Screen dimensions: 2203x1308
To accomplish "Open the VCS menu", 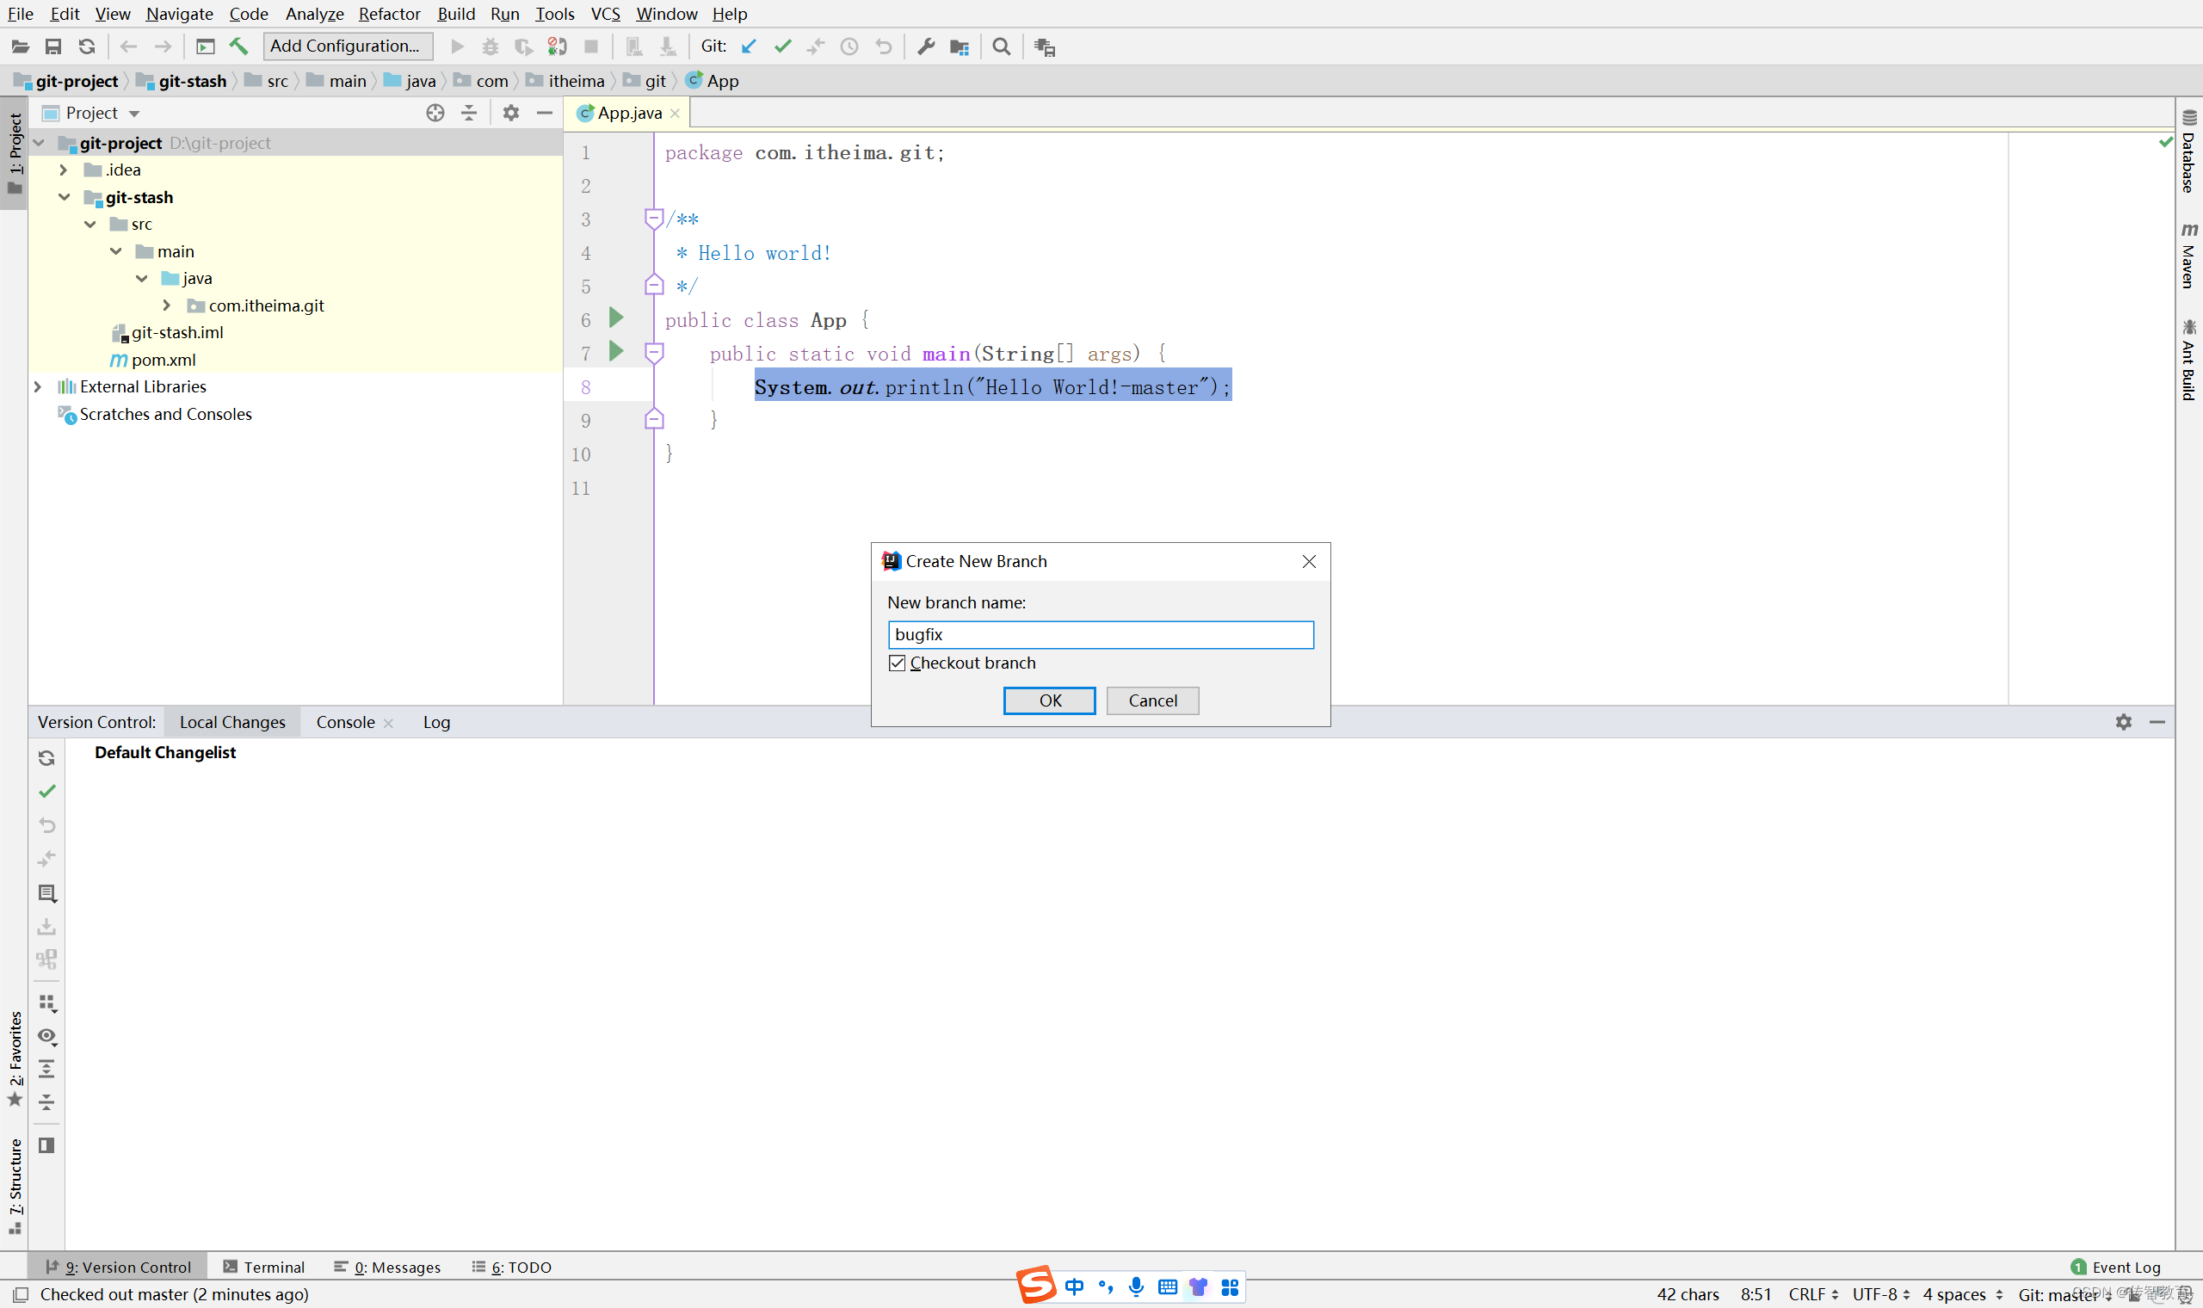I will click(604, 13).
